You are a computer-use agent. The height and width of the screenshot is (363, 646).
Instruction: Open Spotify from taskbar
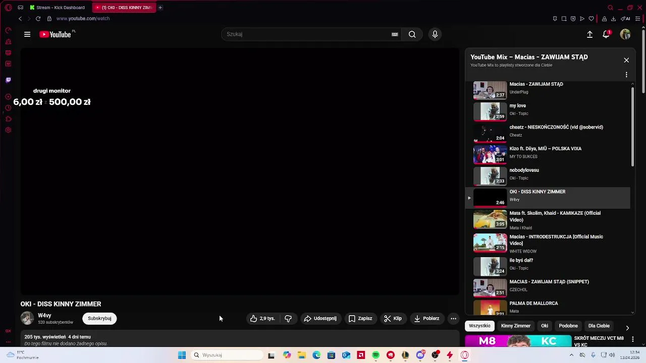(375, 355)
